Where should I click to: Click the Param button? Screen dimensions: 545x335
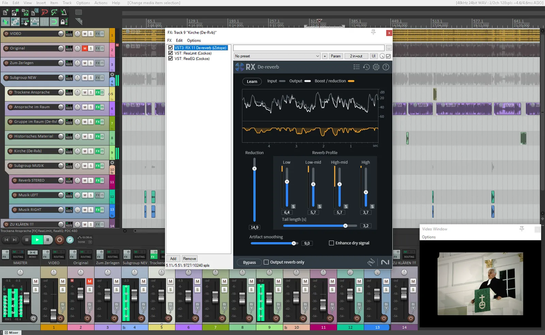pos(336,56)
